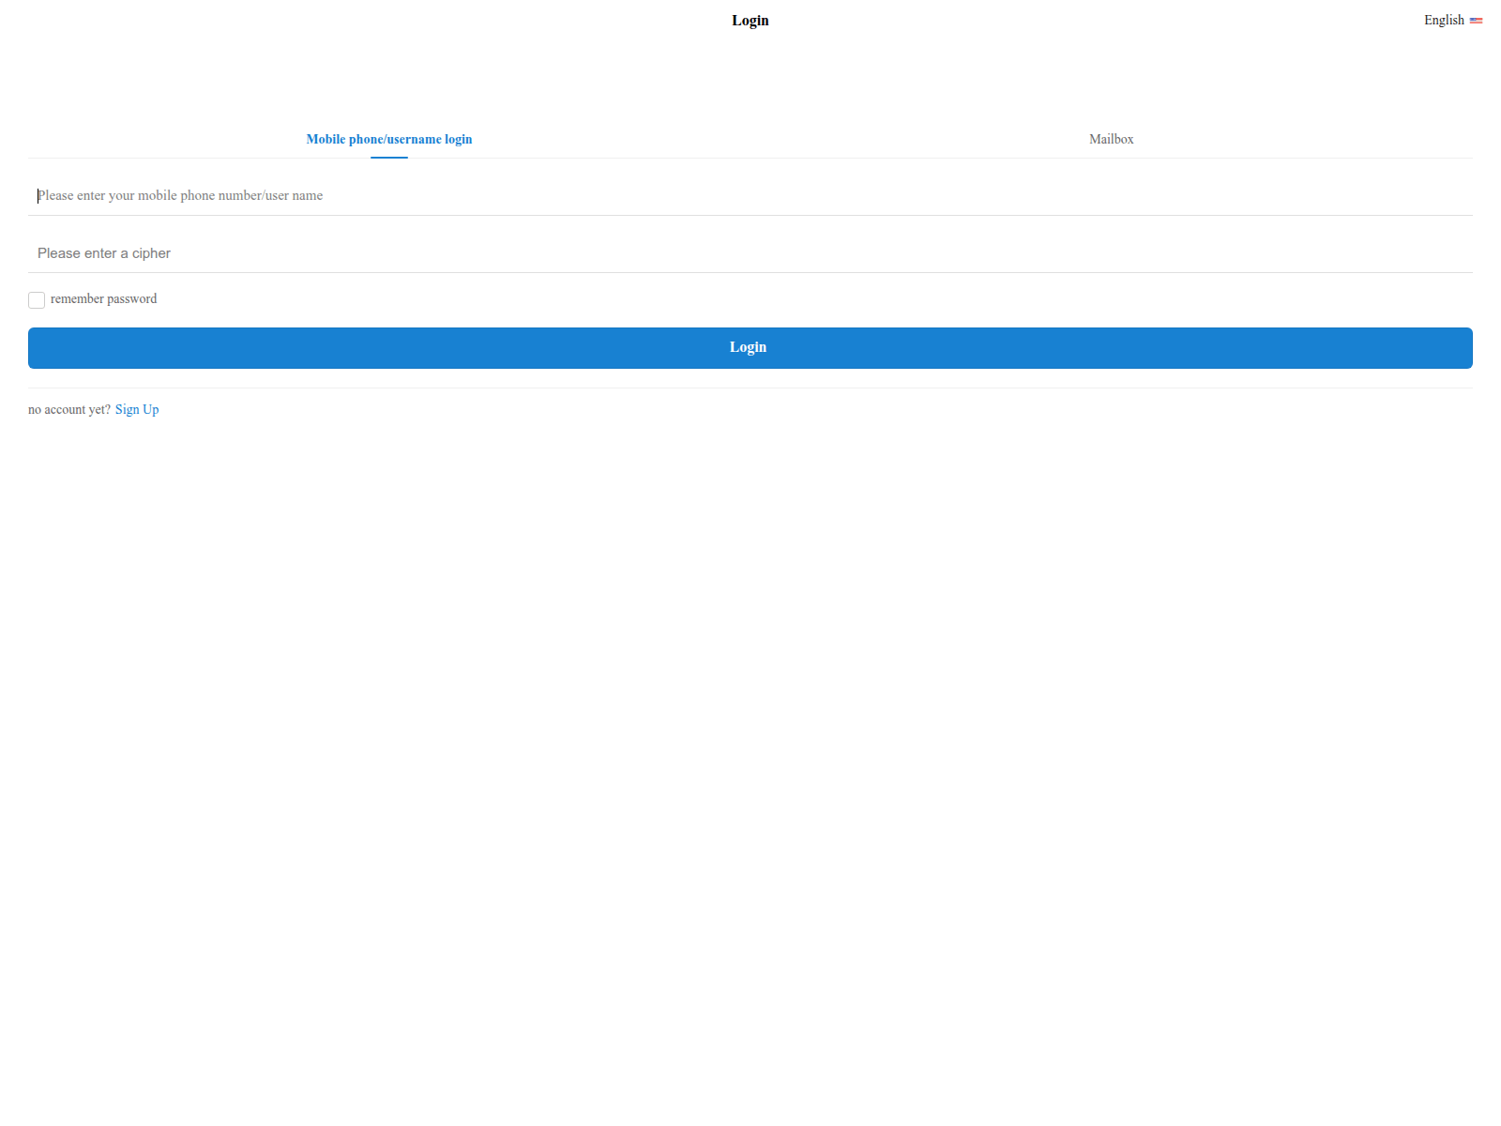Navigate to Sign Up for registration

pos(137,409)
